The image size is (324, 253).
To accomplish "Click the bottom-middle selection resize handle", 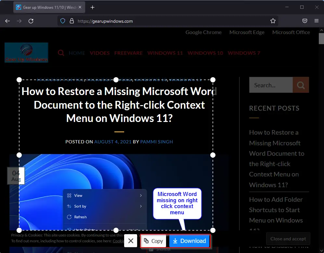I will [116, 230].
